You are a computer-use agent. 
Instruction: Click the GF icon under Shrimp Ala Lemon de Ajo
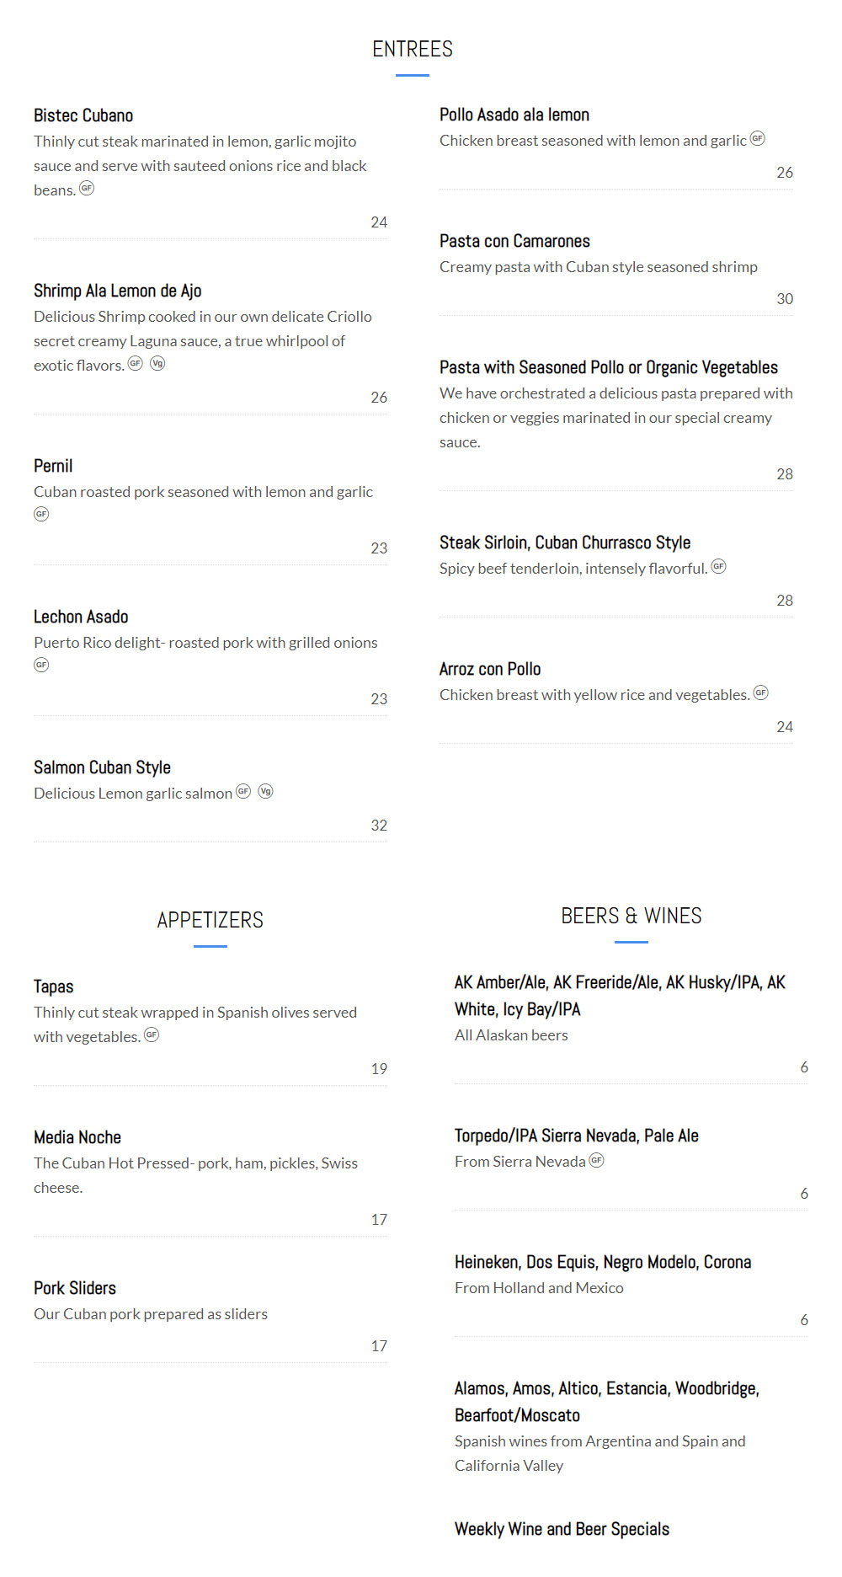[136, 363]
